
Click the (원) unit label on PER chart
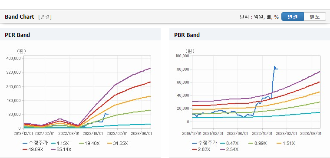(x=21, y=51)
